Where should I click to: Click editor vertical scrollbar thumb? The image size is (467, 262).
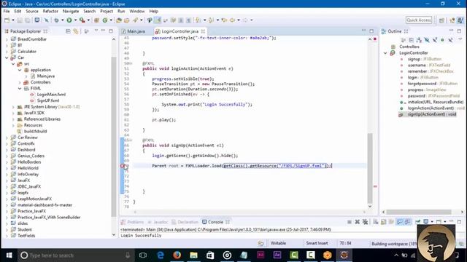click(x=370, y=168)
